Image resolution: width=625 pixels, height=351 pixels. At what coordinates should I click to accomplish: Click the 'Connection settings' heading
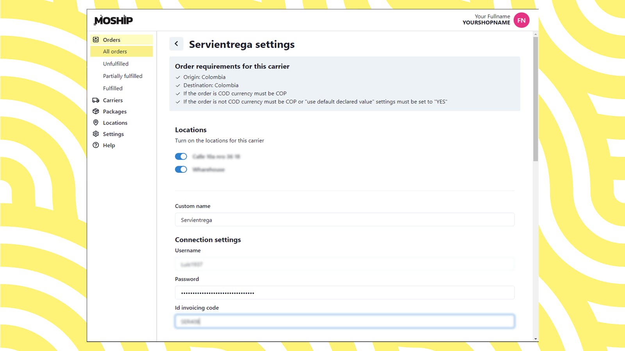(x=208, y=239)
